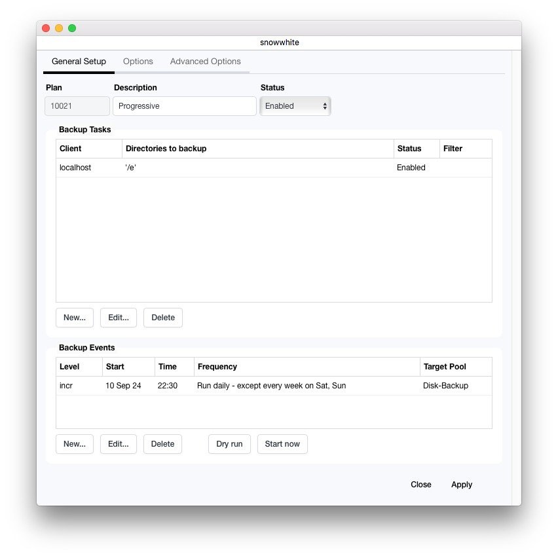The height and width of the screenshot is (558, 558).
Task: Switch to the Options tab
Action: point(138,62)
